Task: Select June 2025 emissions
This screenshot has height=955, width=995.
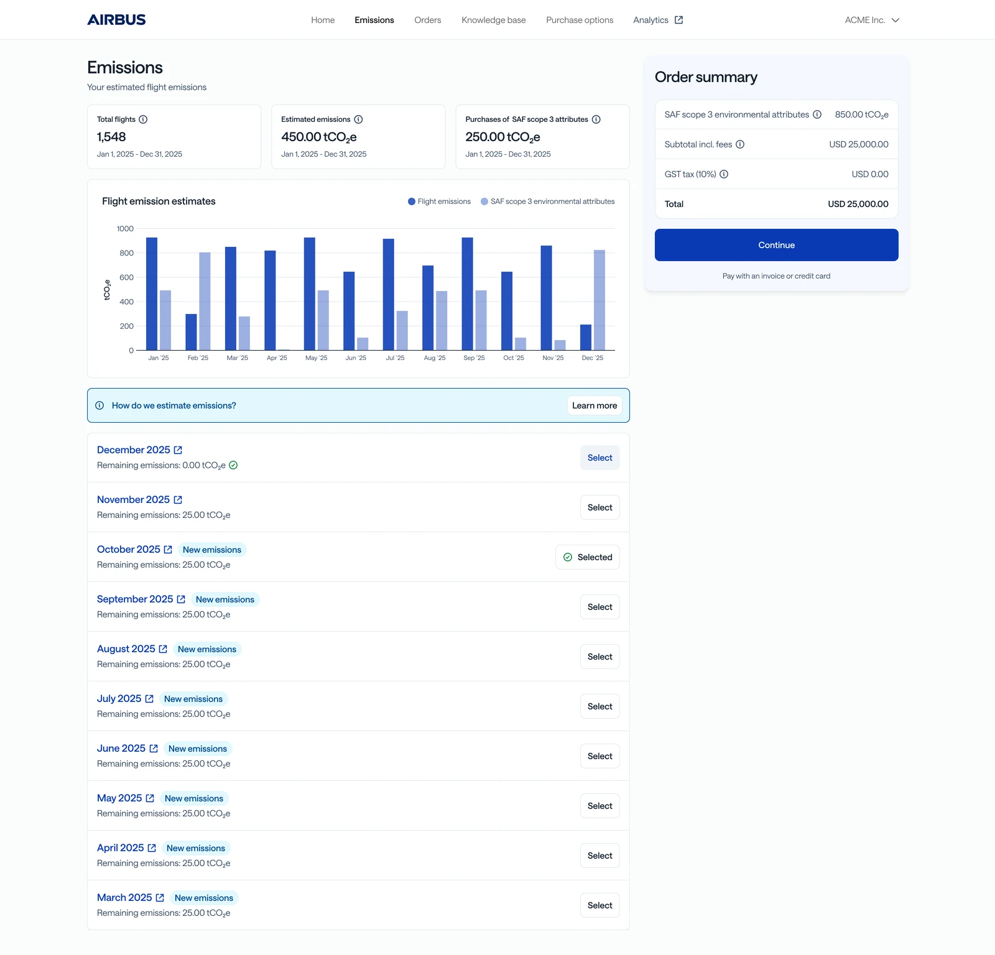Action: [600, 756]
